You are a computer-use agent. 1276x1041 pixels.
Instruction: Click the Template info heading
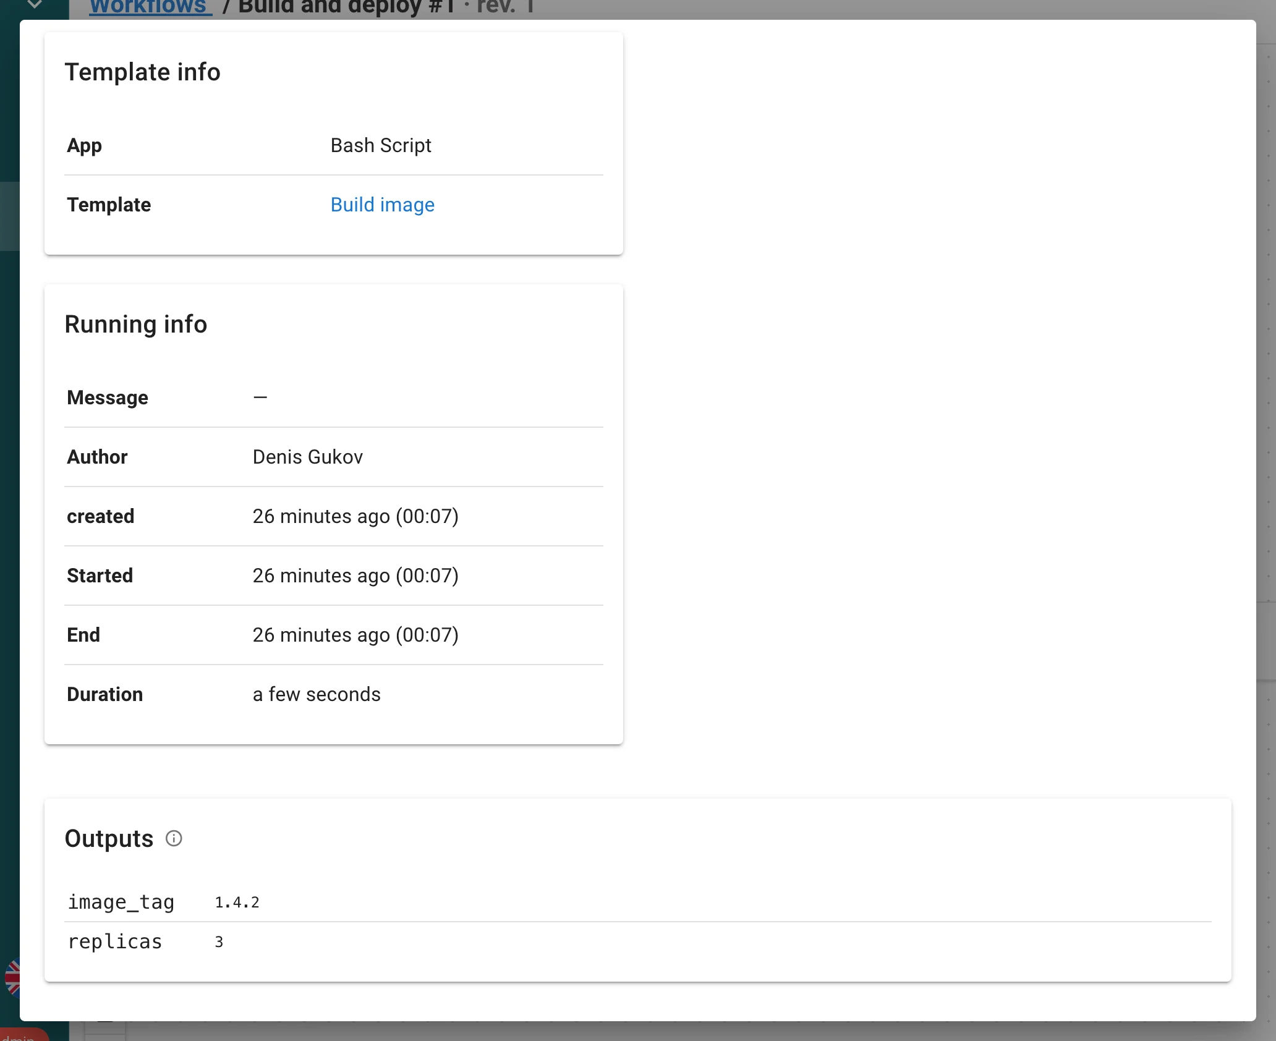pyautogui.click(x=142, y=72)
